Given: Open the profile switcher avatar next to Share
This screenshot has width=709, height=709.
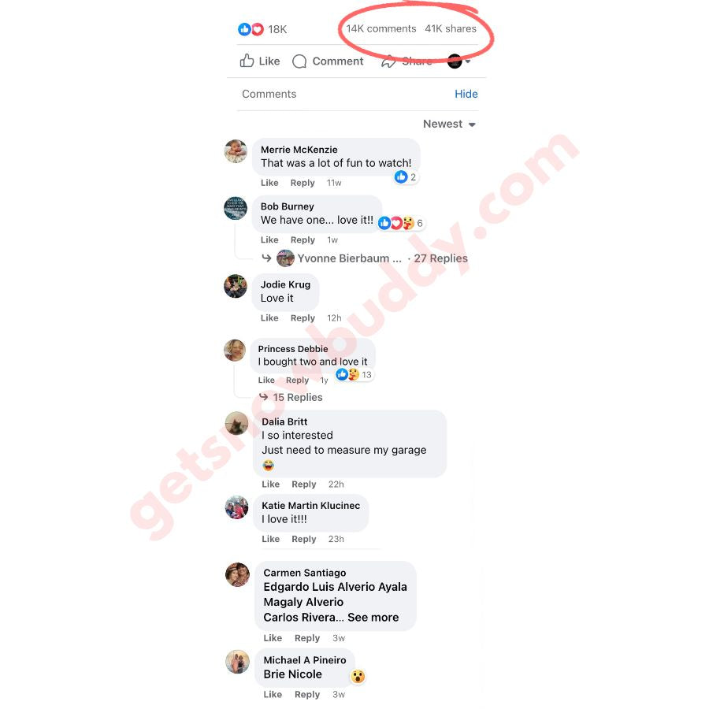Looking at the screenshot, I should [x=455, y=61].
